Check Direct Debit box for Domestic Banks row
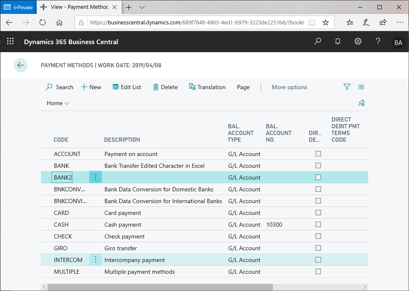The image size is (409, 291). (318, 189)
